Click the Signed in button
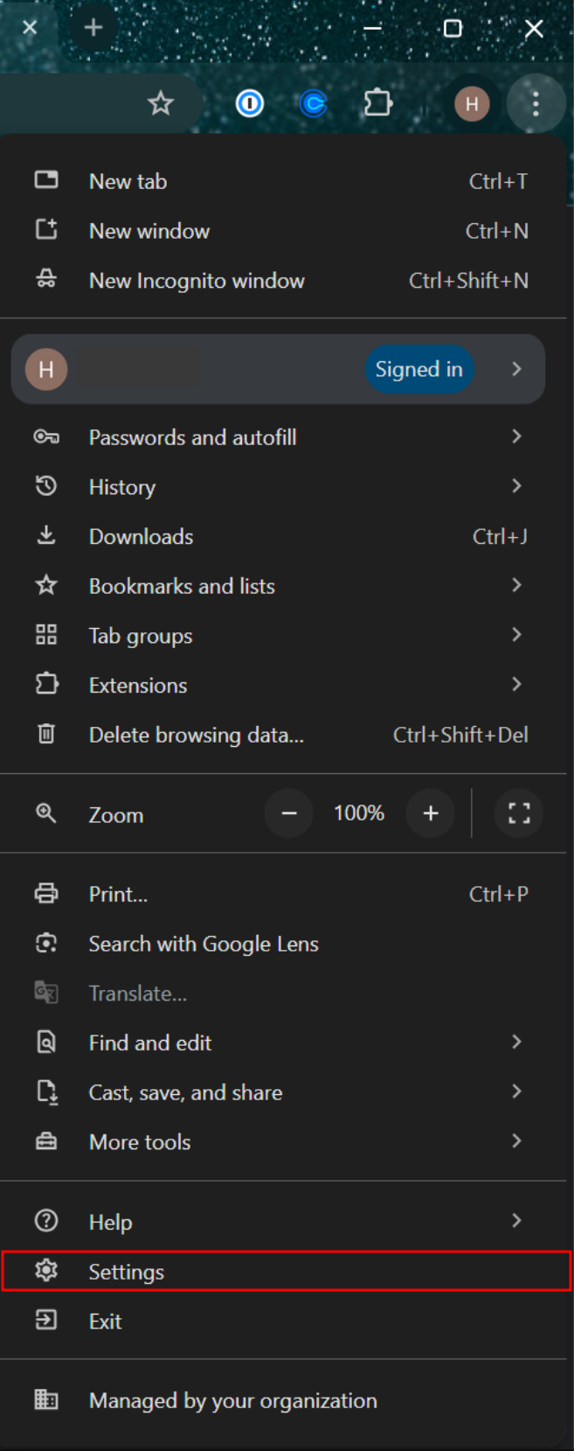Viewport: 574px width, 1451px height. point(418,369)
